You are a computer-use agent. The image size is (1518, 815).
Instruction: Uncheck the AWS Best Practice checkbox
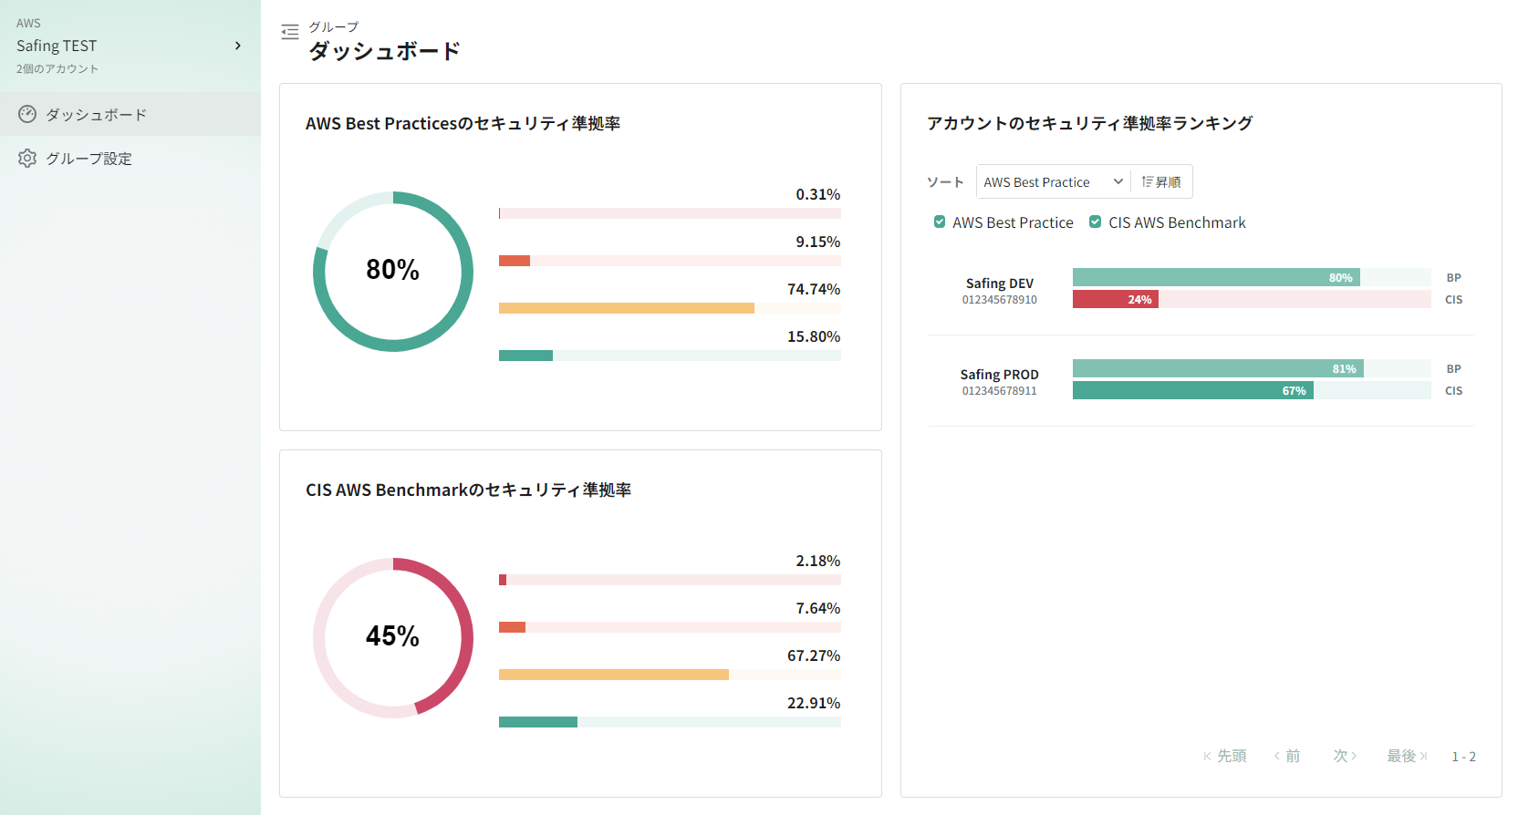940,222
